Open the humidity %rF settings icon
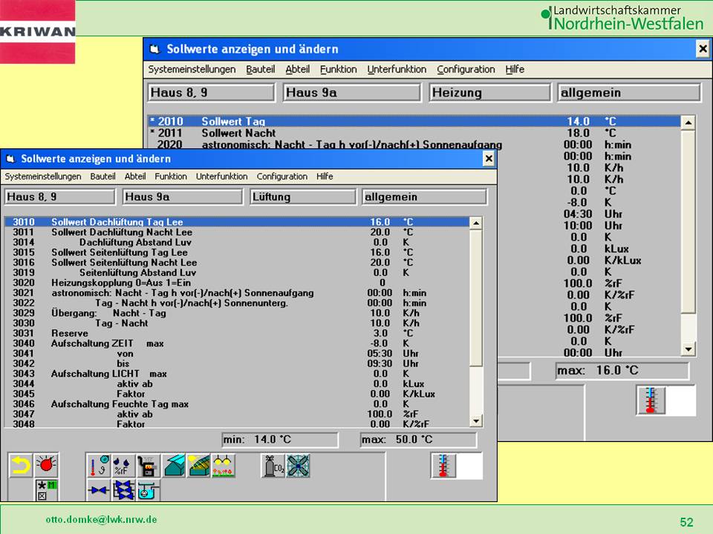Image resolution: width=713 pixels, height=534 pixels. point(123,467)
